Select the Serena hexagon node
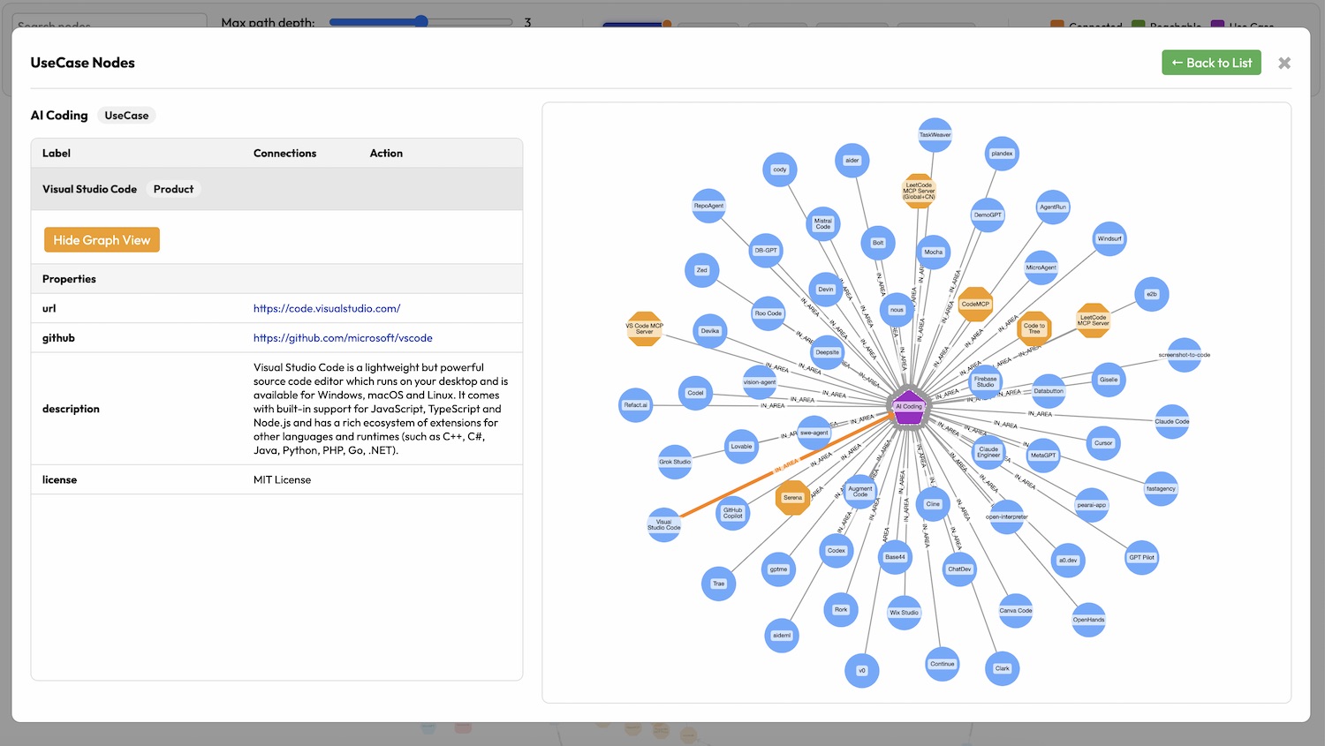The width and height of the screenshot is (1325, 746). coord(792,498)
